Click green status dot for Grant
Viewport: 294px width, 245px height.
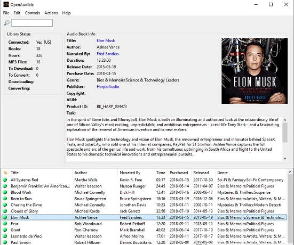click(5, 230)
